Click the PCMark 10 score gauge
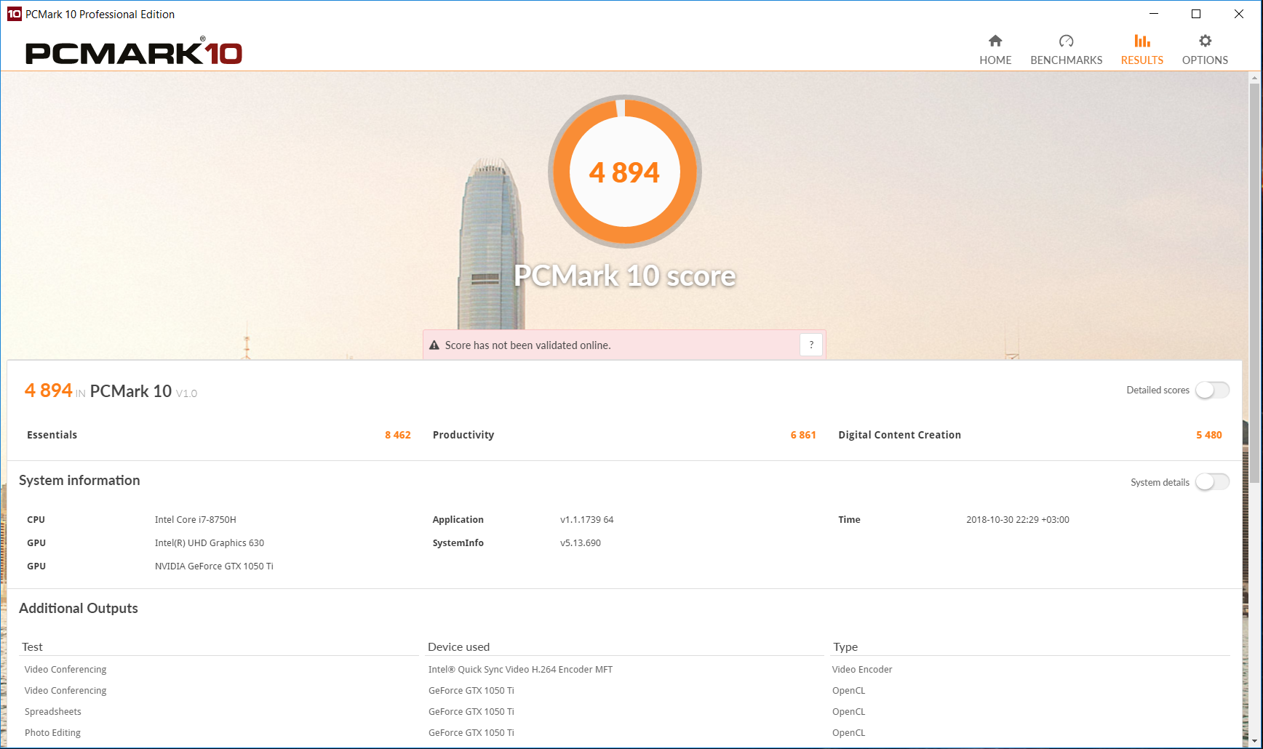The image size is (1263, 749). [624, 171]
